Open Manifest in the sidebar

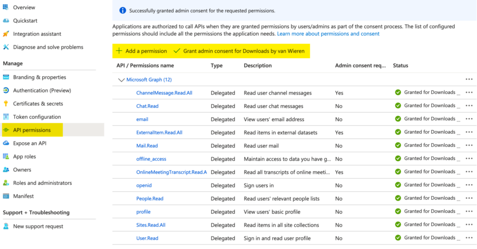tap(23, 196)
